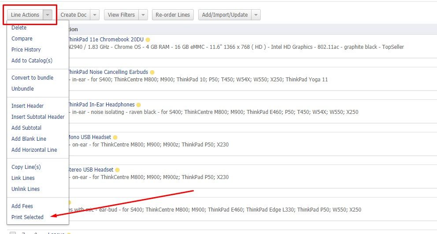Screen dimensions: 437x234
Task: Click yellow dot beside ThinkPad In-Ear Headphones
Action: tap(138, 105)
